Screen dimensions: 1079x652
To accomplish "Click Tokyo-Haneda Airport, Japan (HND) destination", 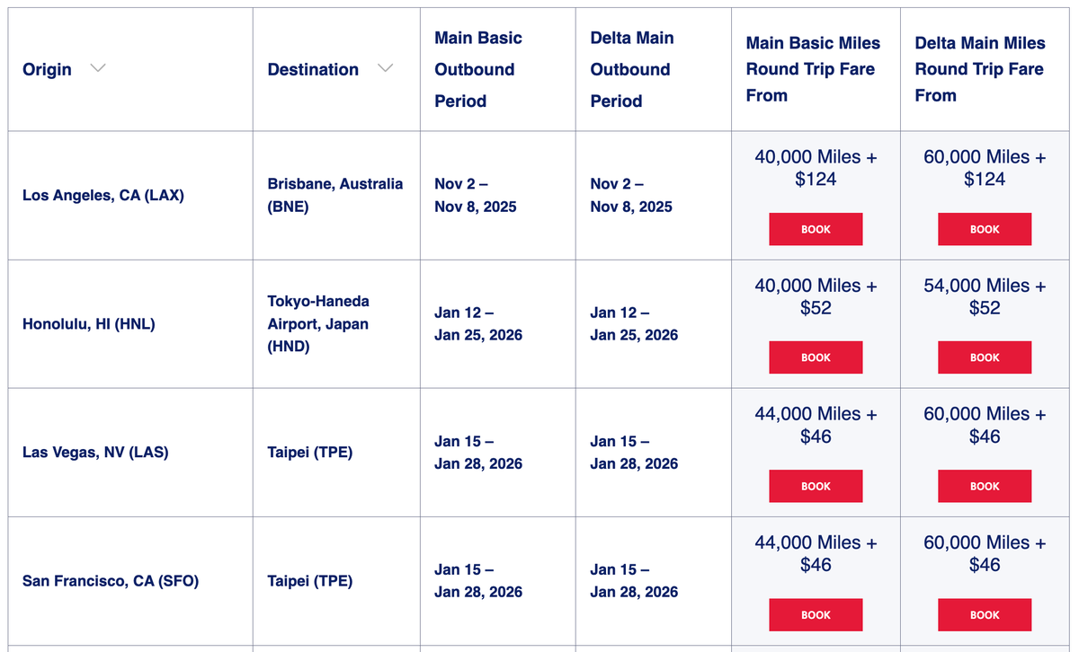I will click(318, 323).
